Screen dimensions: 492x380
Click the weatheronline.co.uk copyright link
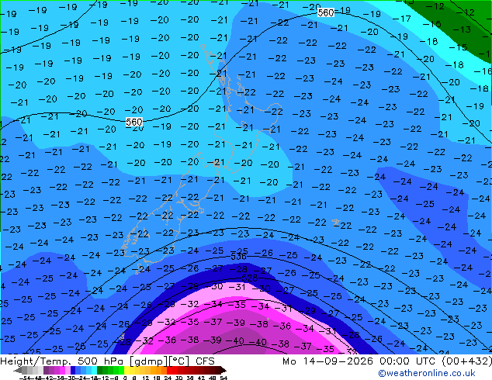(x=426, y=373)
